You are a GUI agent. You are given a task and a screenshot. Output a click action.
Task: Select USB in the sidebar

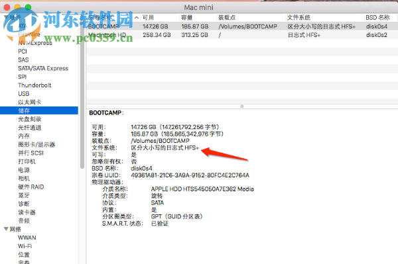point(24,94)
